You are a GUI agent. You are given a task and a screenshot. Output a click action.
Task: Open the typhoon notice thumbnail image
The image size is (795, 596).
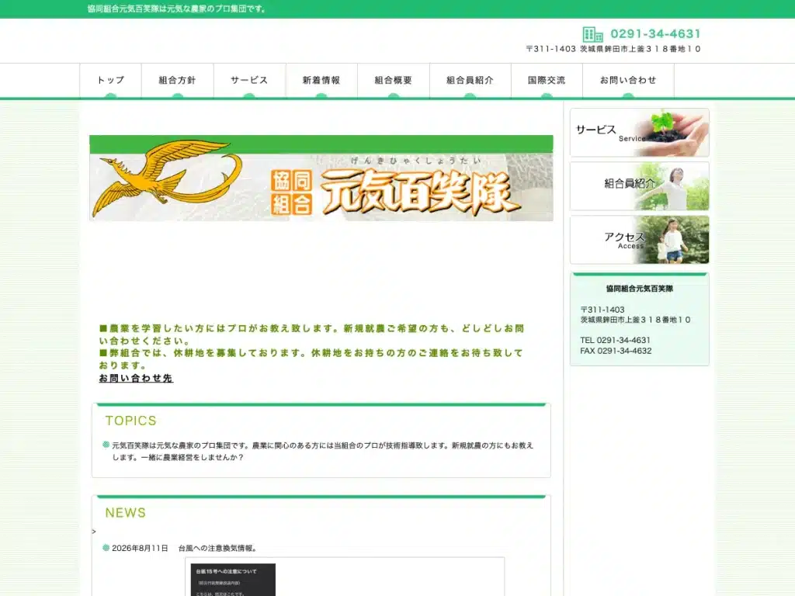coord(233,580)
